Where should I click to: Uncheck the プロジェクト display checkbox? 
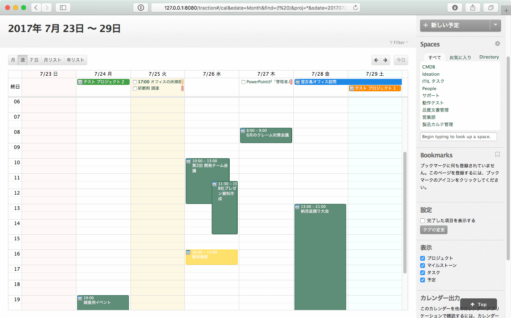423,258
